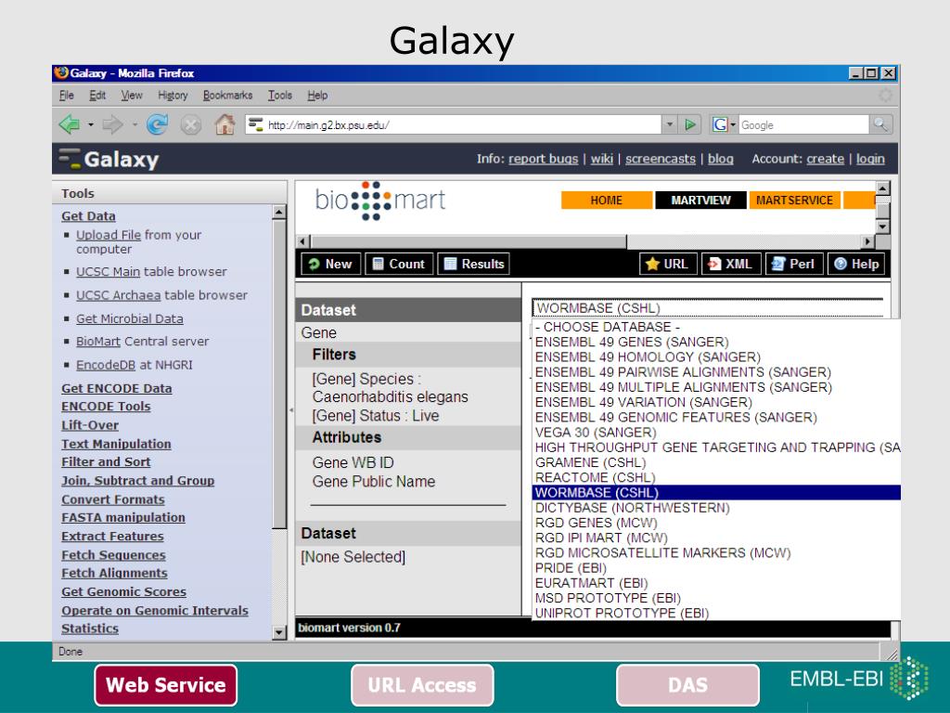Click the BioMart horizontal scrollbar right arrow
The width and height of the screenshot is (950, 713).
[x=867, y=241]
